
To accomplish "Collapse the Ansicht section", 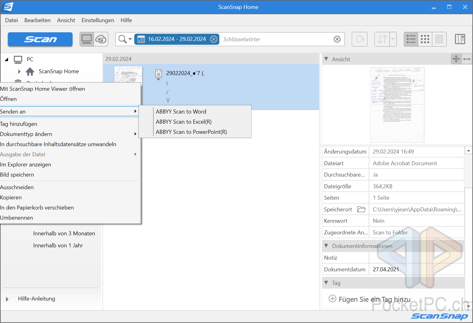I will pos(326,59).
